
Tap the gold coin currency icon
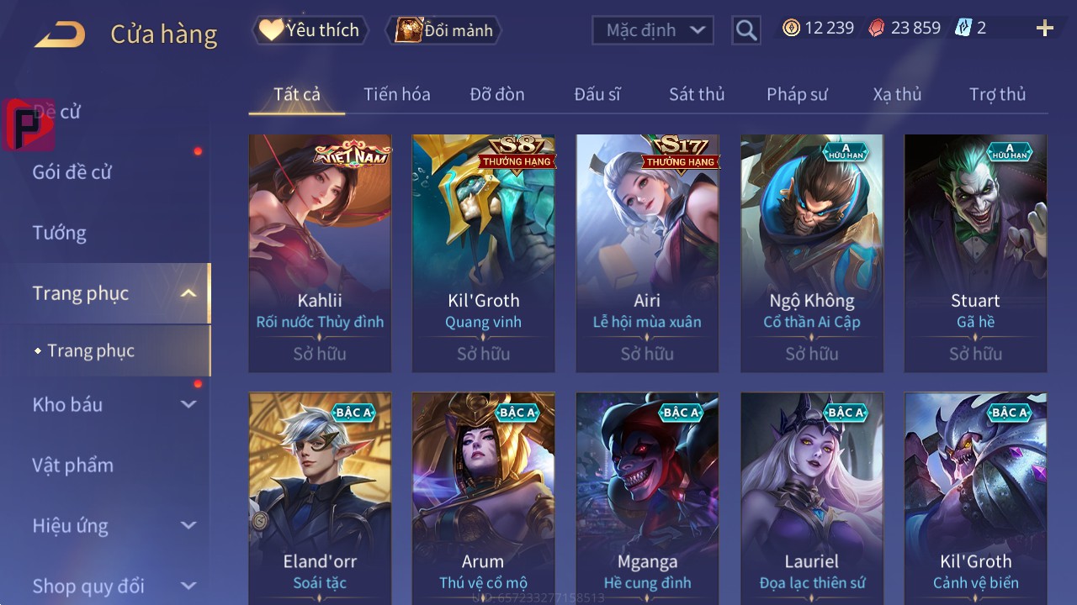(x=791, y=28)
